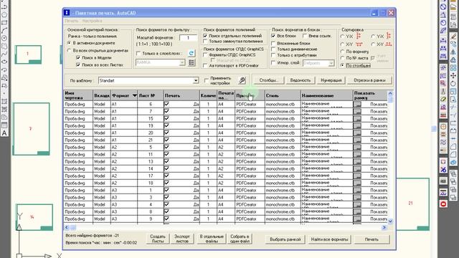
Task: Enable Только в слое/слоях checkbox
Action: coord(138,54)
